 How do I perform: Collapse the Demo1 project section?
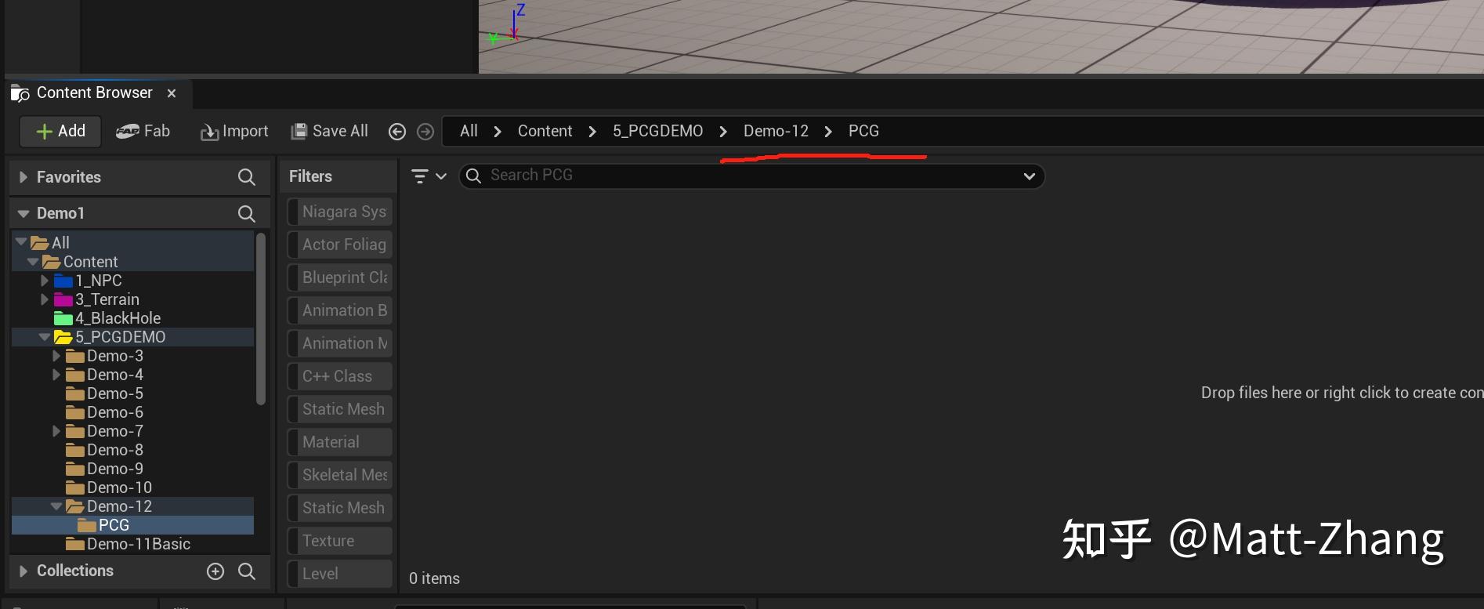24,213
